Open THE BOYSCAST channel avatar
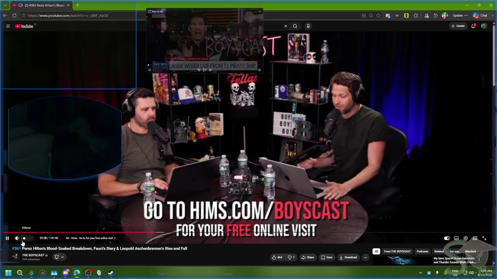 click(16, 257)
